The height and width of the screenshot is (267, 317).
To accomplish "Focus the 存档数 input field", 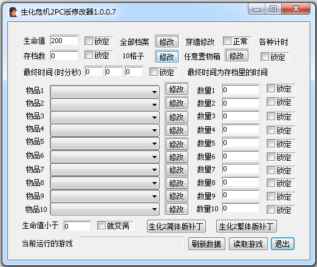I will pyautogui.click(x=64, y=56).
